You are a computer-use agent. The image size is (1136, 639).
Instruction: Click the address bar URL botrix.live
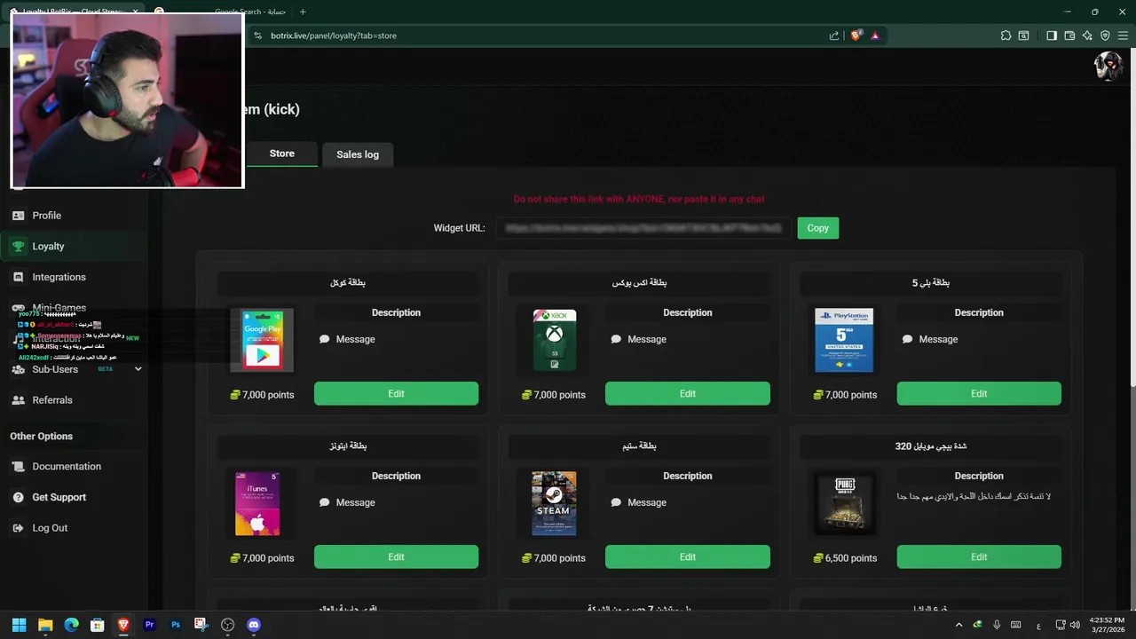click(x=334, y=35)
